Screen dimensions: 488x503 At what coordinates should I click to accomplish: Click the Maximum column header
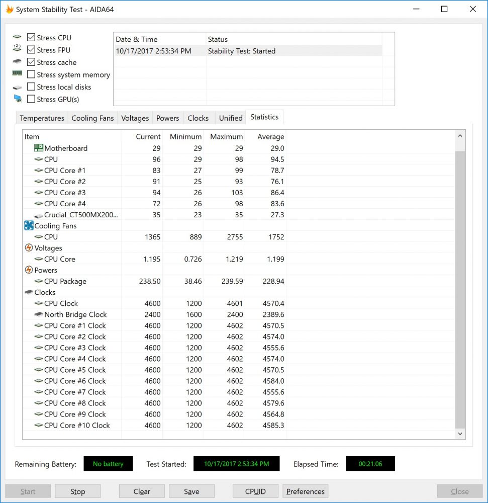(224, 137)
